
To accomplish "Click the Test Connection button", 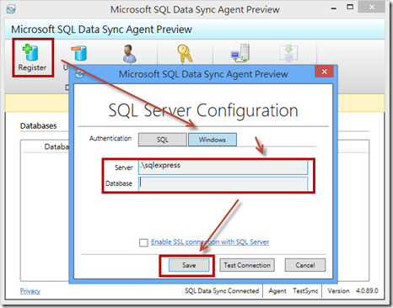I will pos(247,265).
